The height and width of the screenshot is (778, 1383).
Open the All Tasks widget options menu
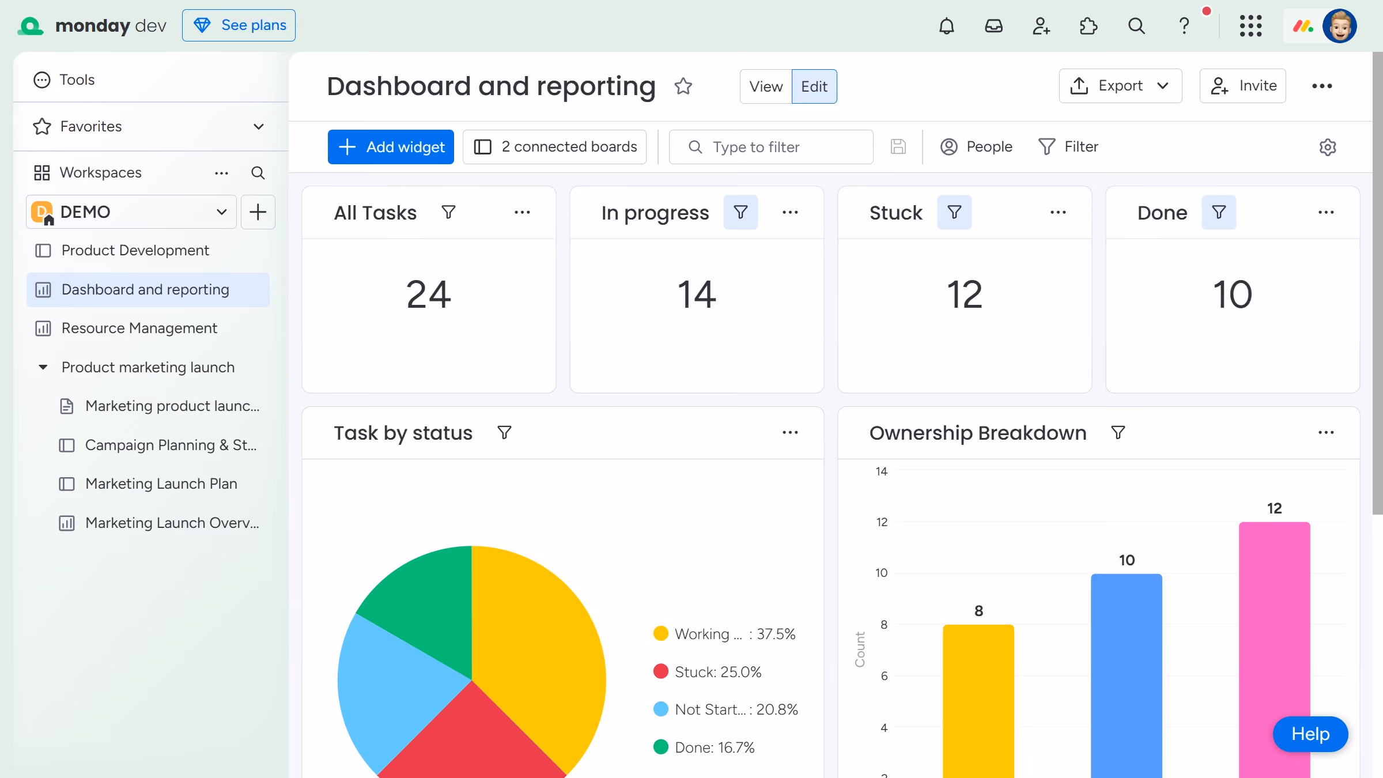coord(522,213)
